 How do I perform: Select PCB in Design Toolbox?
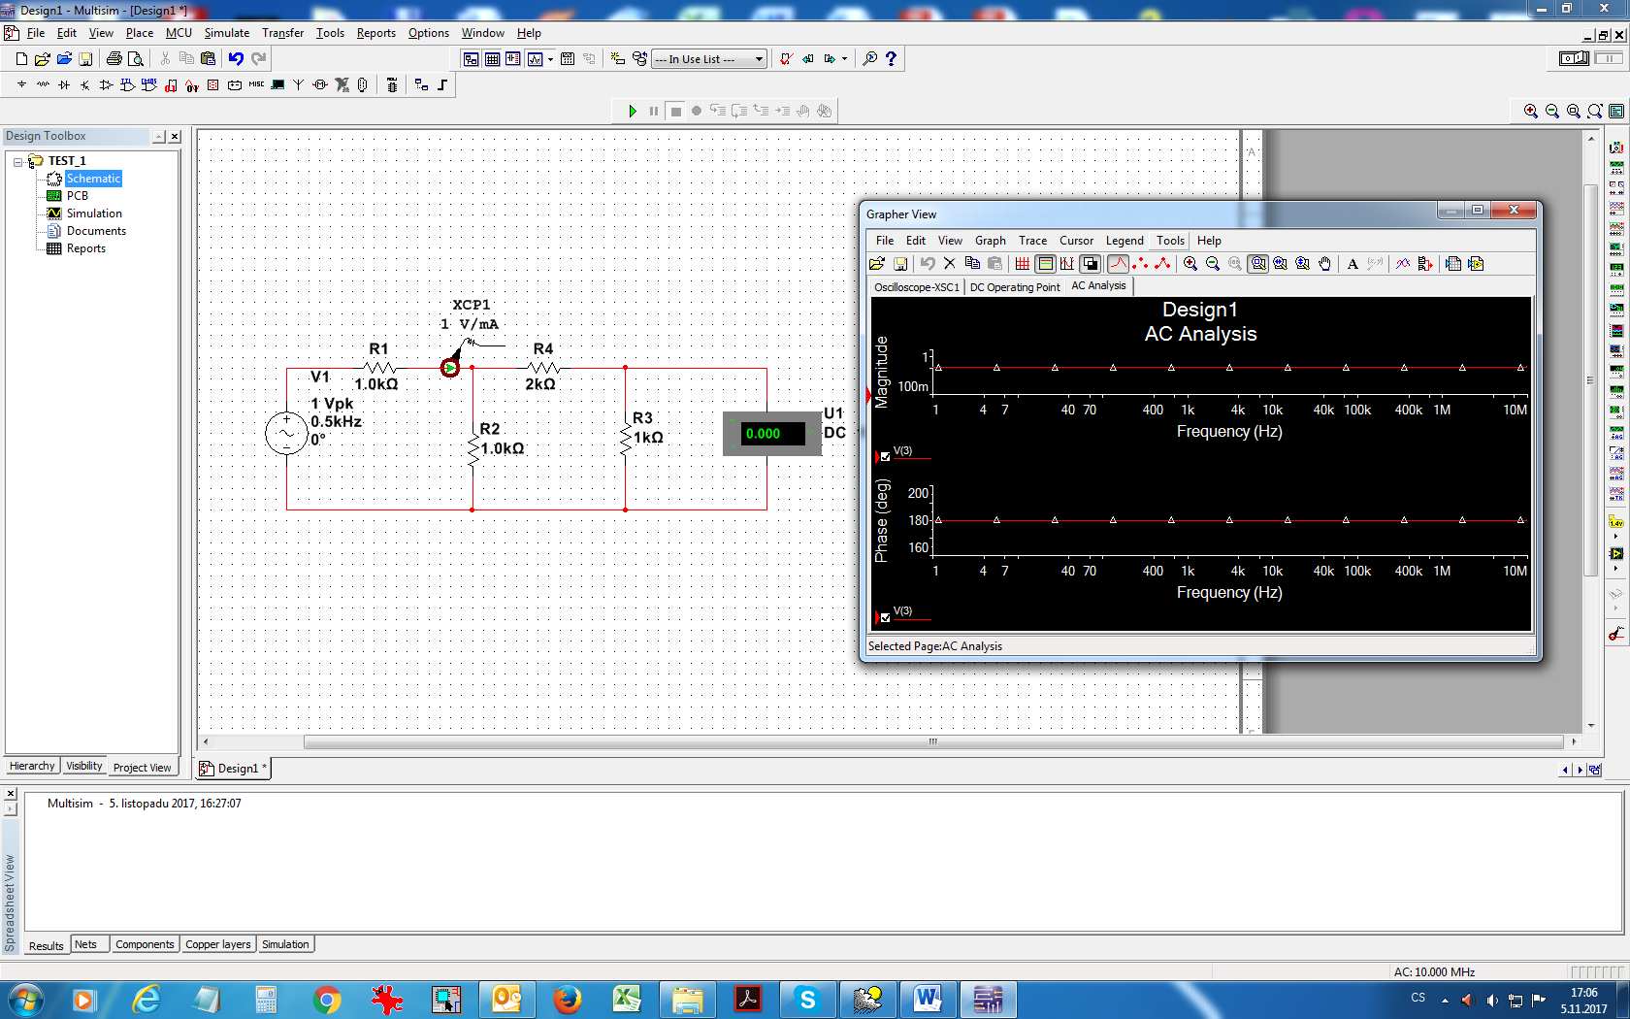tap(78, 196)
